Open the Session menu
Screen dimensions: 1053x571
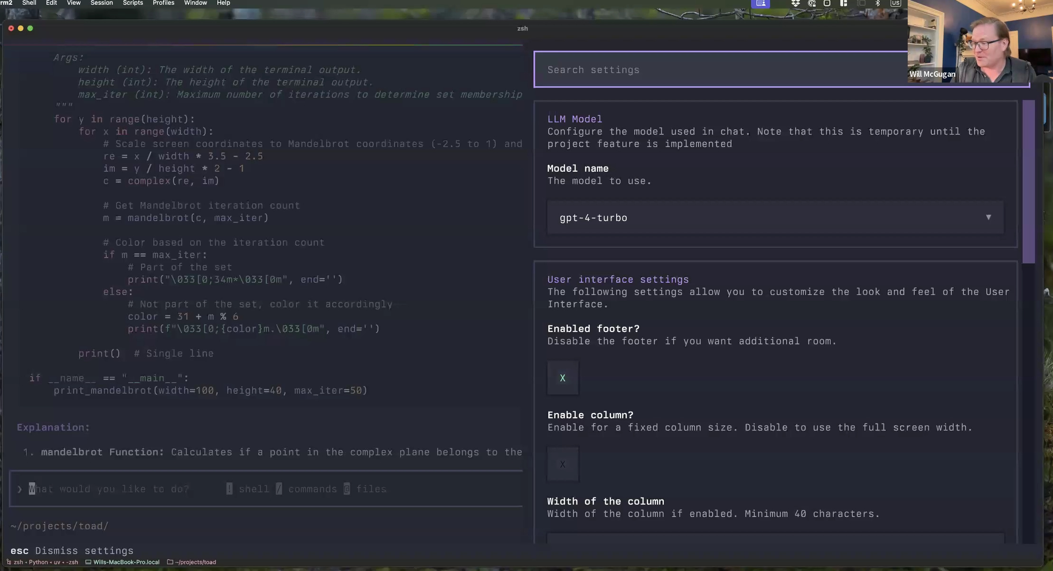[102, 3]
